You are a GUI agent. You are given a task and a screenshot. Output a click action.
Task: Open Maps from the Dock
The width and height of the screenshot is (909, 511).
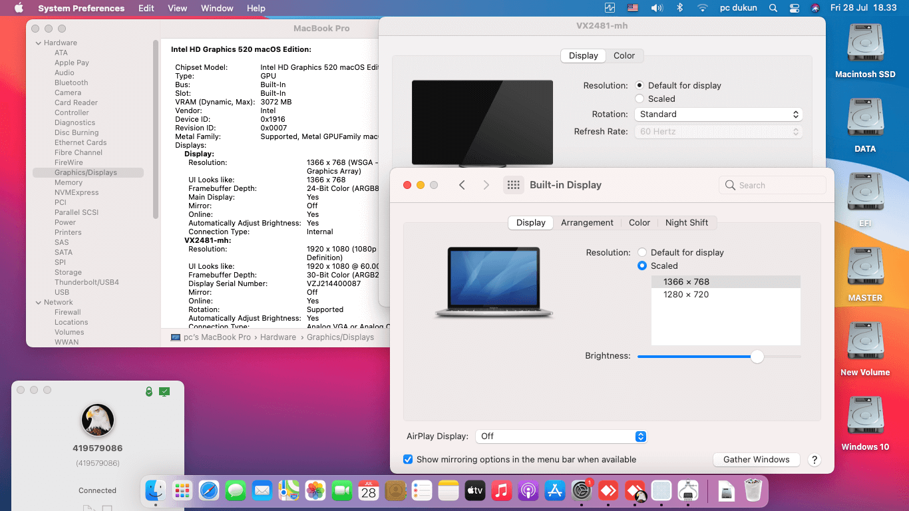click(x=289, y=491)
